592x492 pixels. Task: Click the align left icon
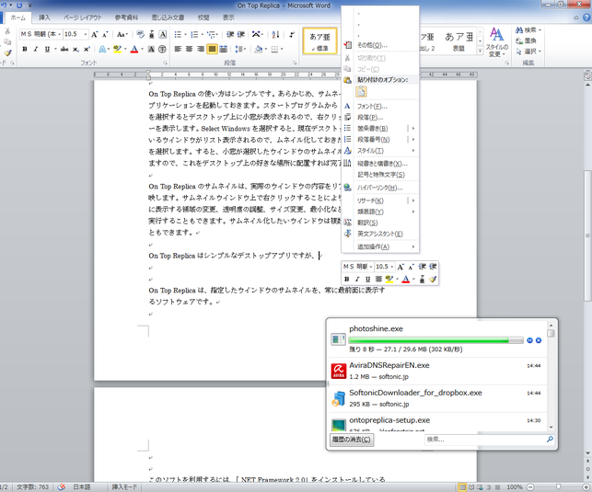(179, 49)
